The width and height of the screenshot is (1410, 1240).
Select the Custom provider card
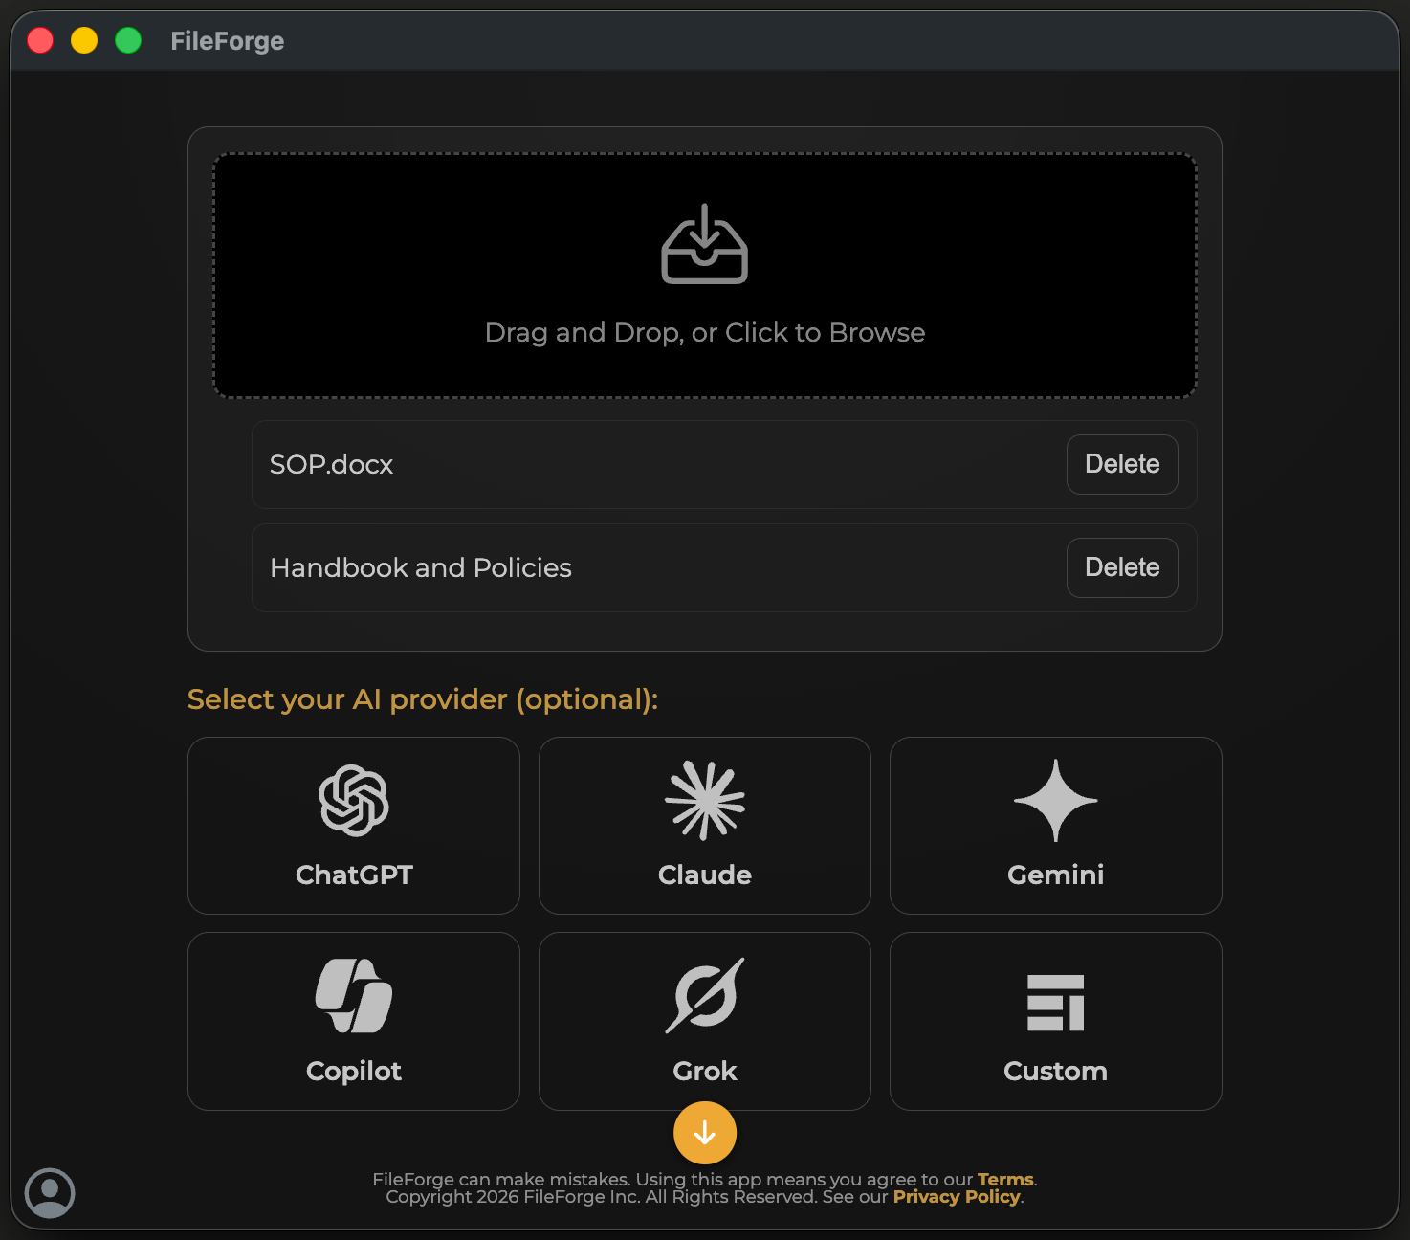[x=1056, y=1021]
